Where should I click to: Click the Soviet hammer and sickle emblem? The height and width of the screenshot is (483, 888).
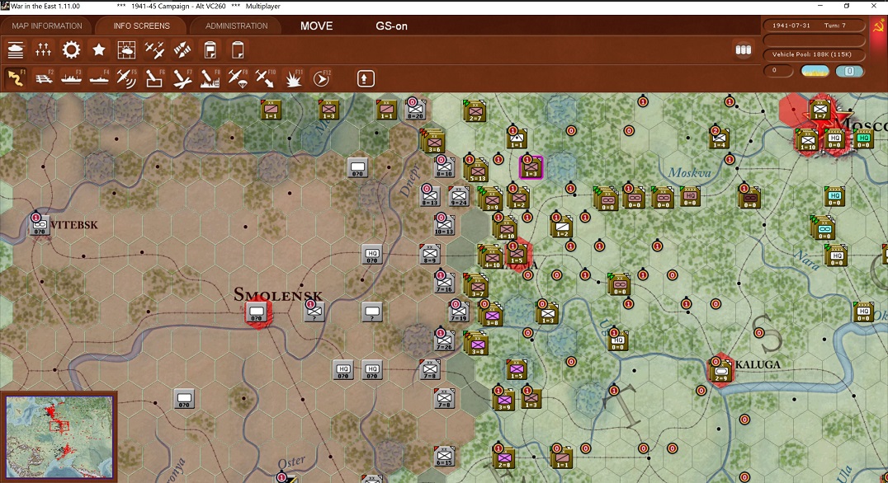878,26
